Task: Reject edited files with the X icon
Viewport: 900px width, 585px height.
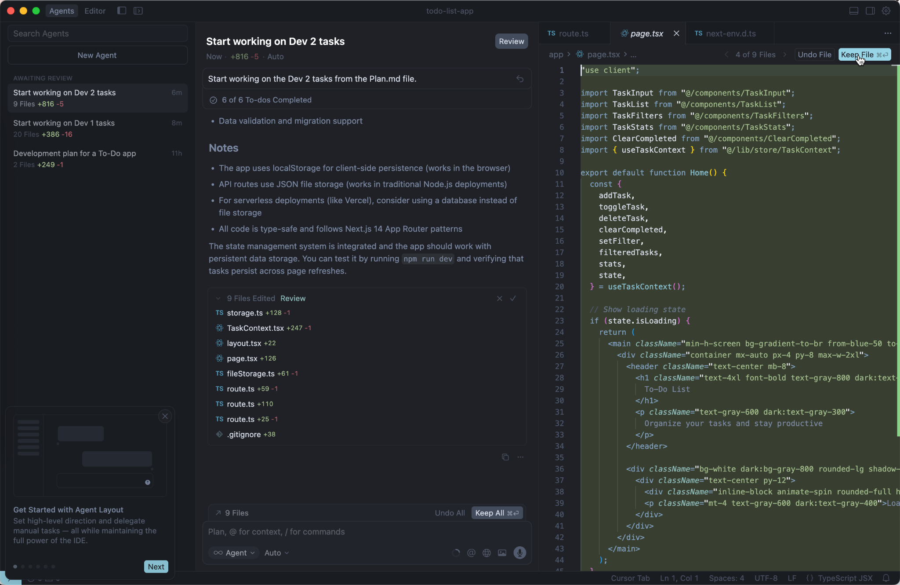Action: [x=499, y=298]
